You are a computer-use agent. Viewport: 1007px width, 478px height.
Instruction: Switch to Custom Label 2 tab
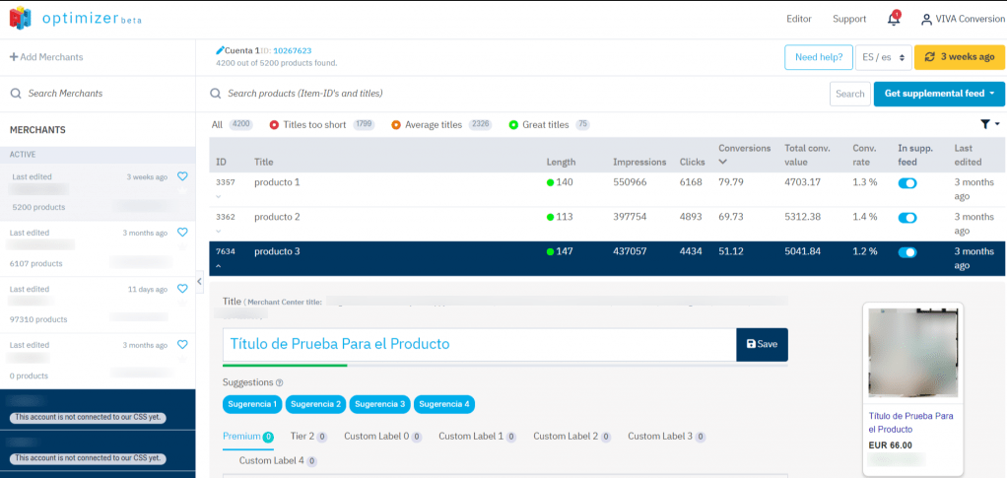point(571,437)
